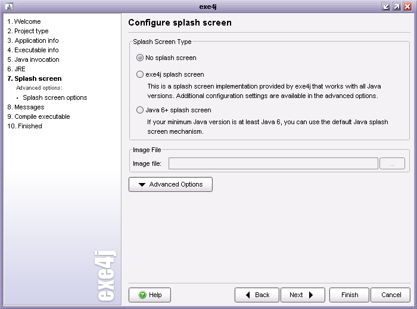Click the image file browse (...) button
The image size is (417, 309).
392,163
